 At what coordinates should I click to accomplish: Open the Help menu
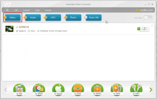pos(37,10)
